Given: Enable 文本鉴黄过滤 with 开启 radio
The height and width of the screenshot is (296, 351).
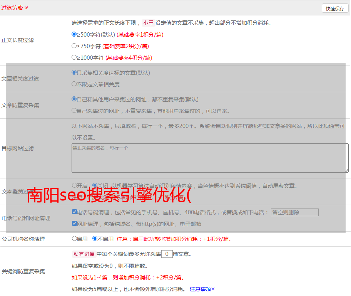Looking at the screenshot, I should pos(74,185).
